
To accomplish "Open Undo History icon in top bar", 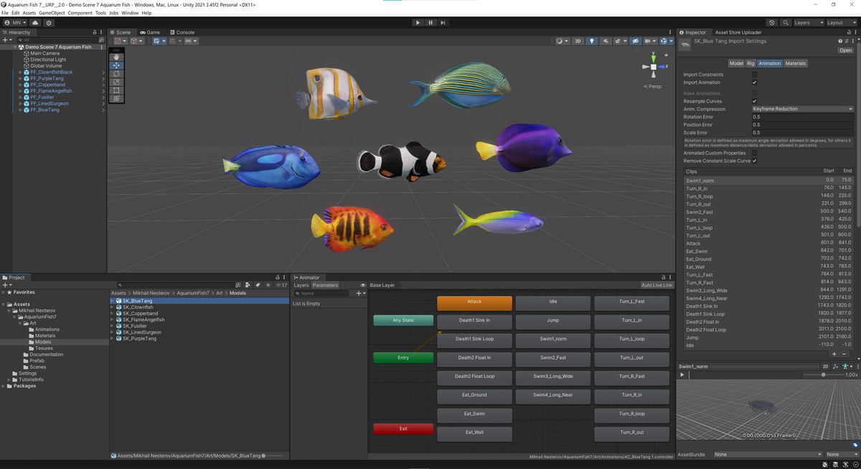I will pyautogui.click(x=771, y=23).
